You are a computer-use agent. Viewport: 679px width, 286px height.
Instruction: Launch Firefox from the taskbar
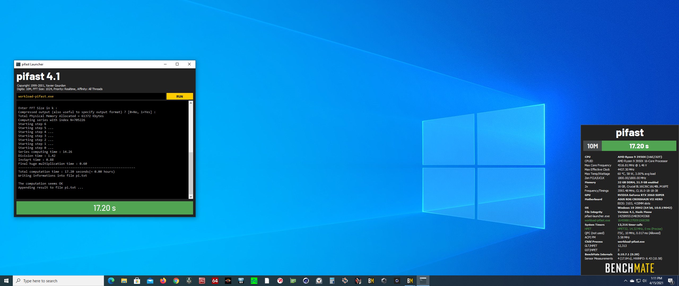163,281
